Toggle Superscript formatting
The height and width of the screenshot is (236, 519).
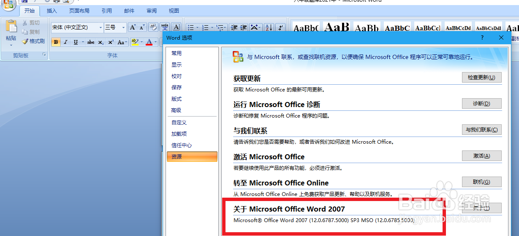click(111, 42)
